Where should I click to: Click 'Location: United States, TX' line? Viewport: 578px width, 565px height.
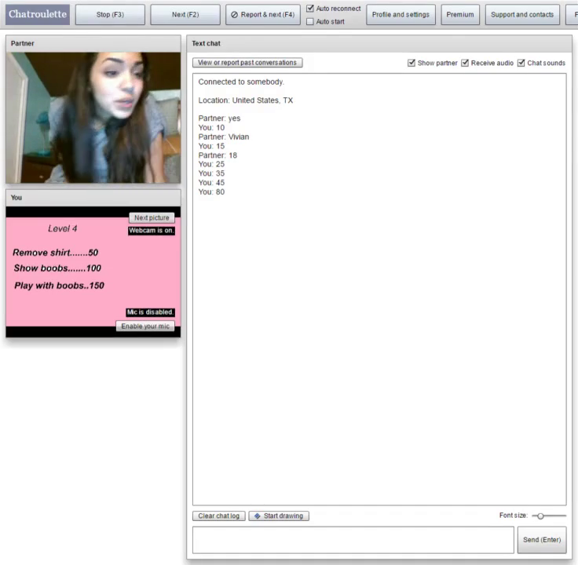246,100
